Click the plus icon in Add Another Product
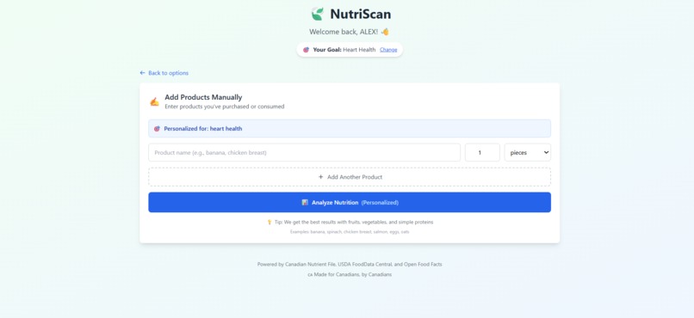The image size is (694, 318). click(x=321, y=177)
